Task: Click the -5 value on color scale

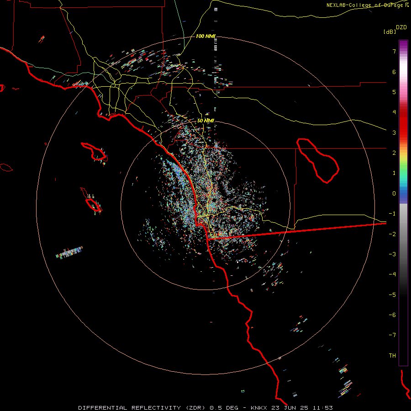Action: tap(392, 295)
